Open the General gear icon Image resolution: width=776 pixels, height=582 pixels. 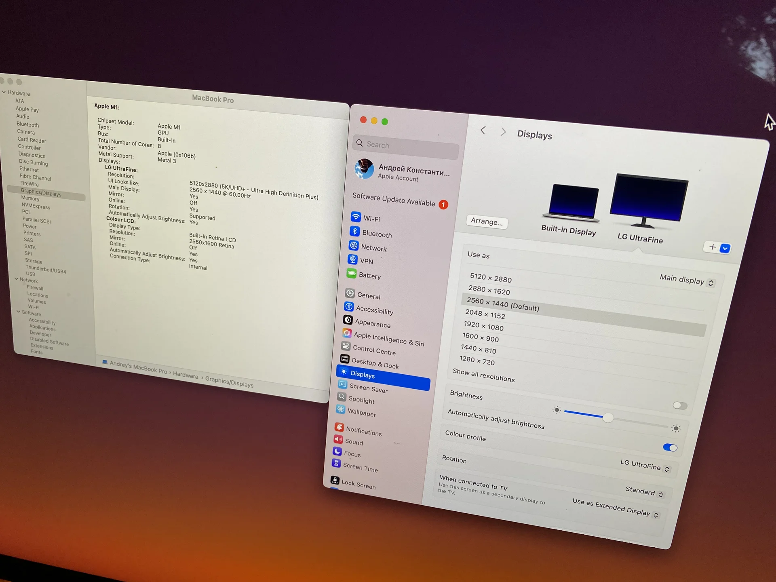tap(350, 293)
